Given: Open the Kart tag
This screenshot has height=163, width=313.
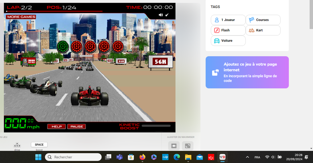Looking at the screenshot, I should (x=263, y=30).
